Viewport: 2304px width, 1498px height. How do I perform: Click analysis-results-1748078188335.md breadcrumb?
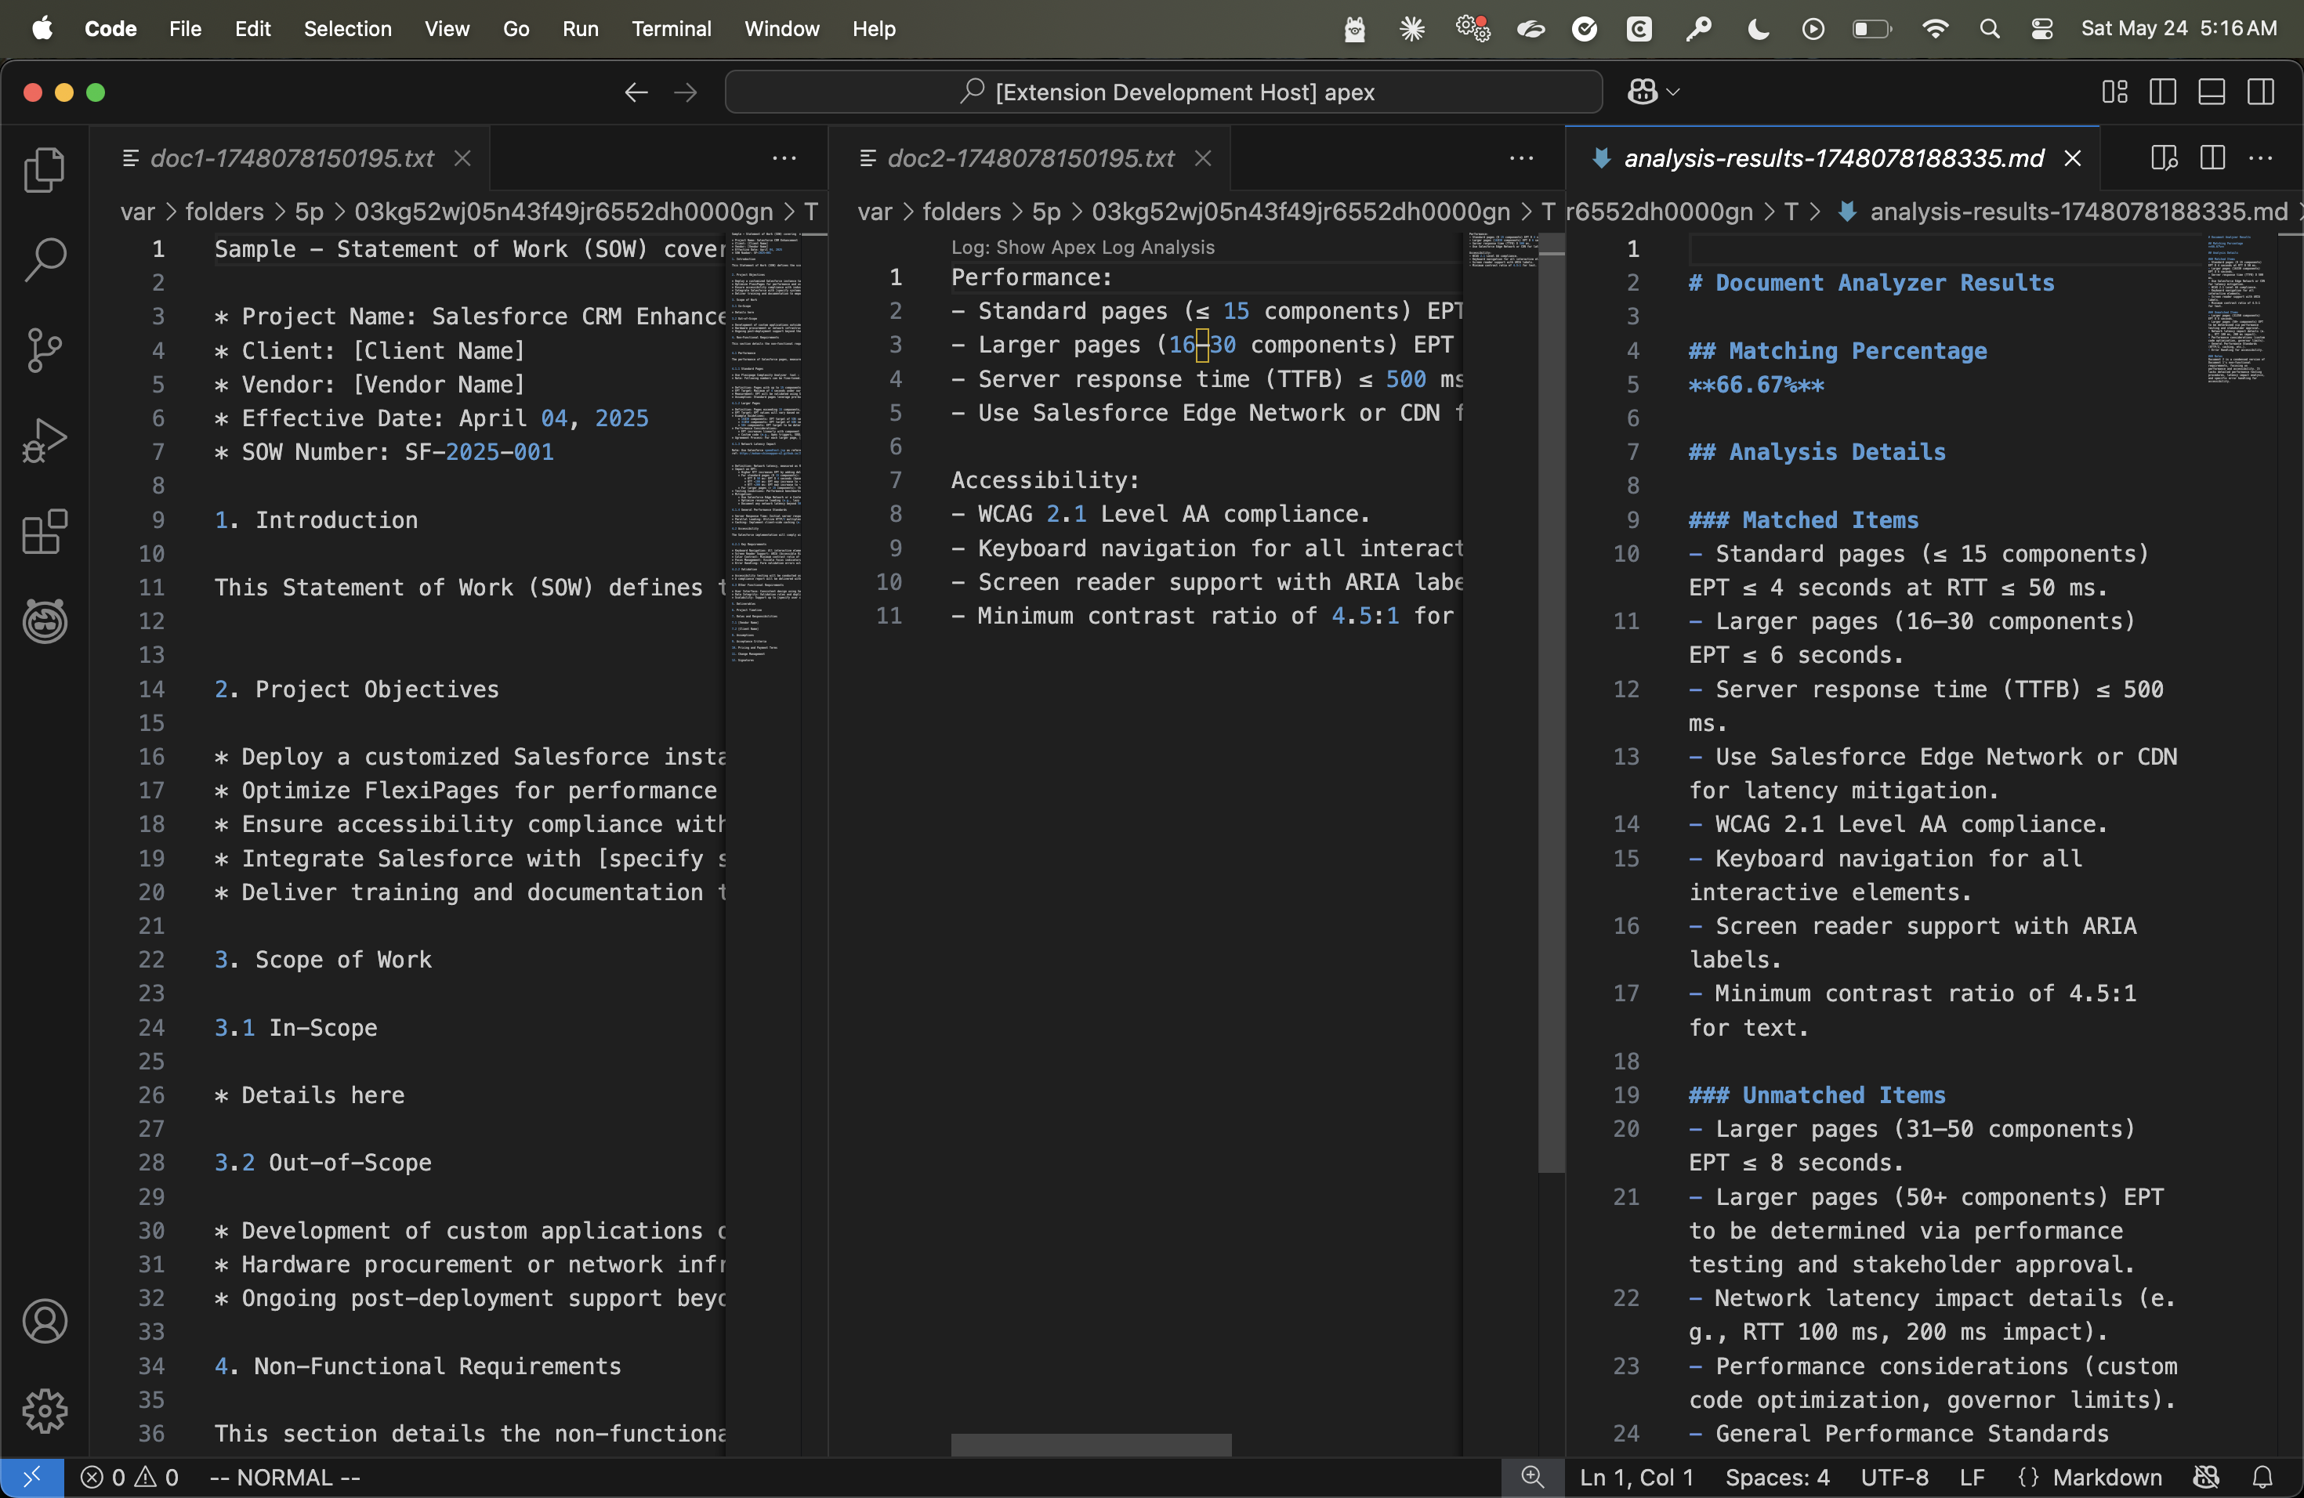(x=2078, y=212)
